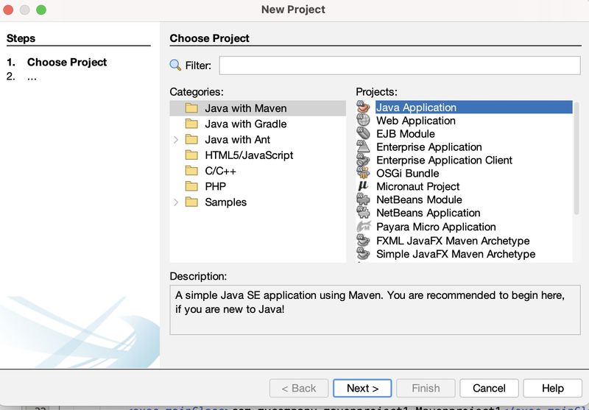Image resolution: width=589 pixels, height=410 pixels.
Task: Select the Java with Maven category
Action: click(x=258, y=108)
